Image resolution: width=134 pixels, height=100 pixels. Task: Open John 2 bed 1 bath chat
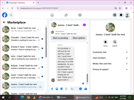pos(23,58)
